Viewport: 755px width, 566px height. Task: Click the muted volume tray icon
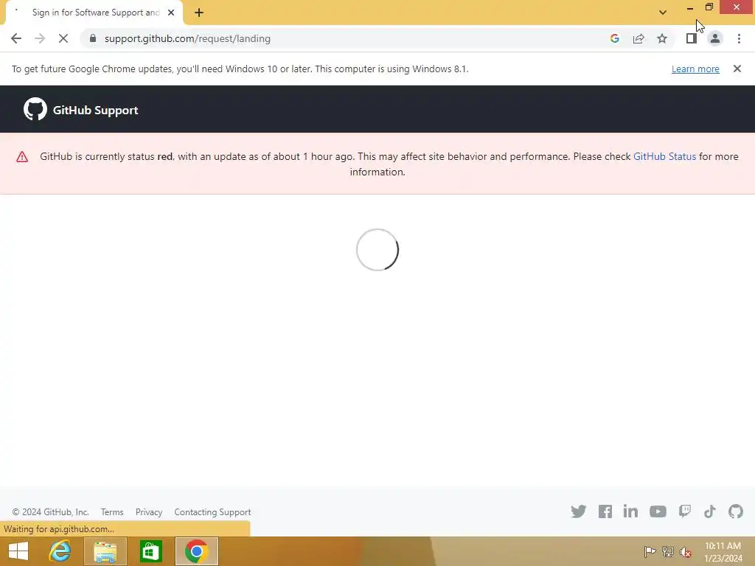686,552
